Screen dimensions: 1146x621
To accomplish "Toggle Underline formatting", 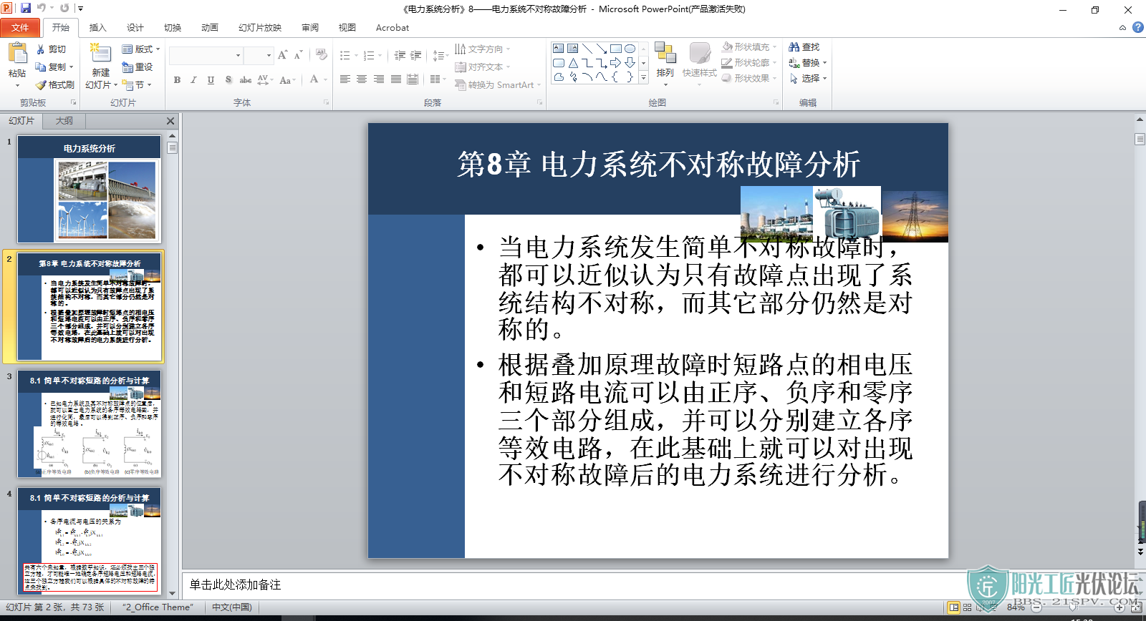I will pos(211,80).
